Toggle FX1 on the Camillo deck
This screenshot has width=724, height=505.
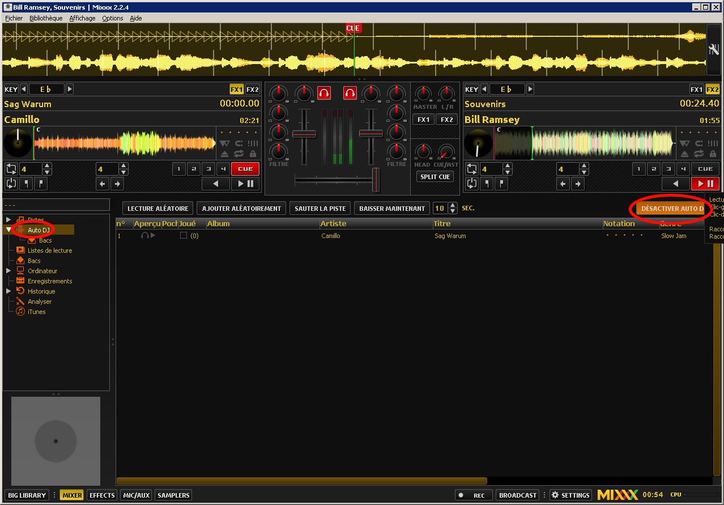236,90
